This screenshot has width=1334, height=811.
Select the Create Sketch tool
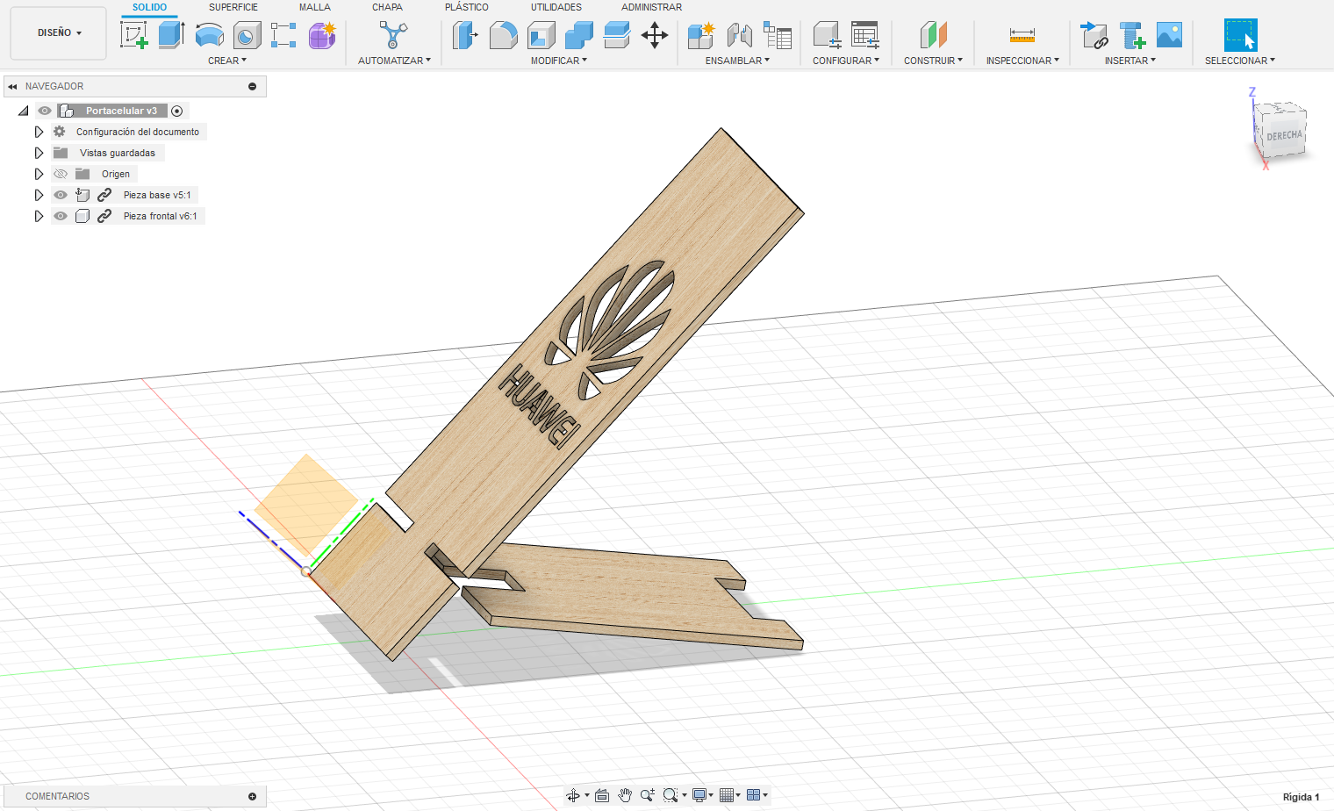tap(133, 35)
